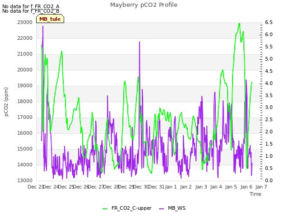
Task: Click the 18000 left axis tick label
Action: point(25,101)
